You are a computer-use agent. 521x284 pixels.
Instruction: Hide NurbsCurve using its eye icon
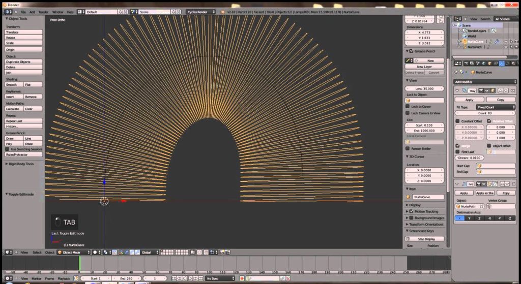pos(506,42)
